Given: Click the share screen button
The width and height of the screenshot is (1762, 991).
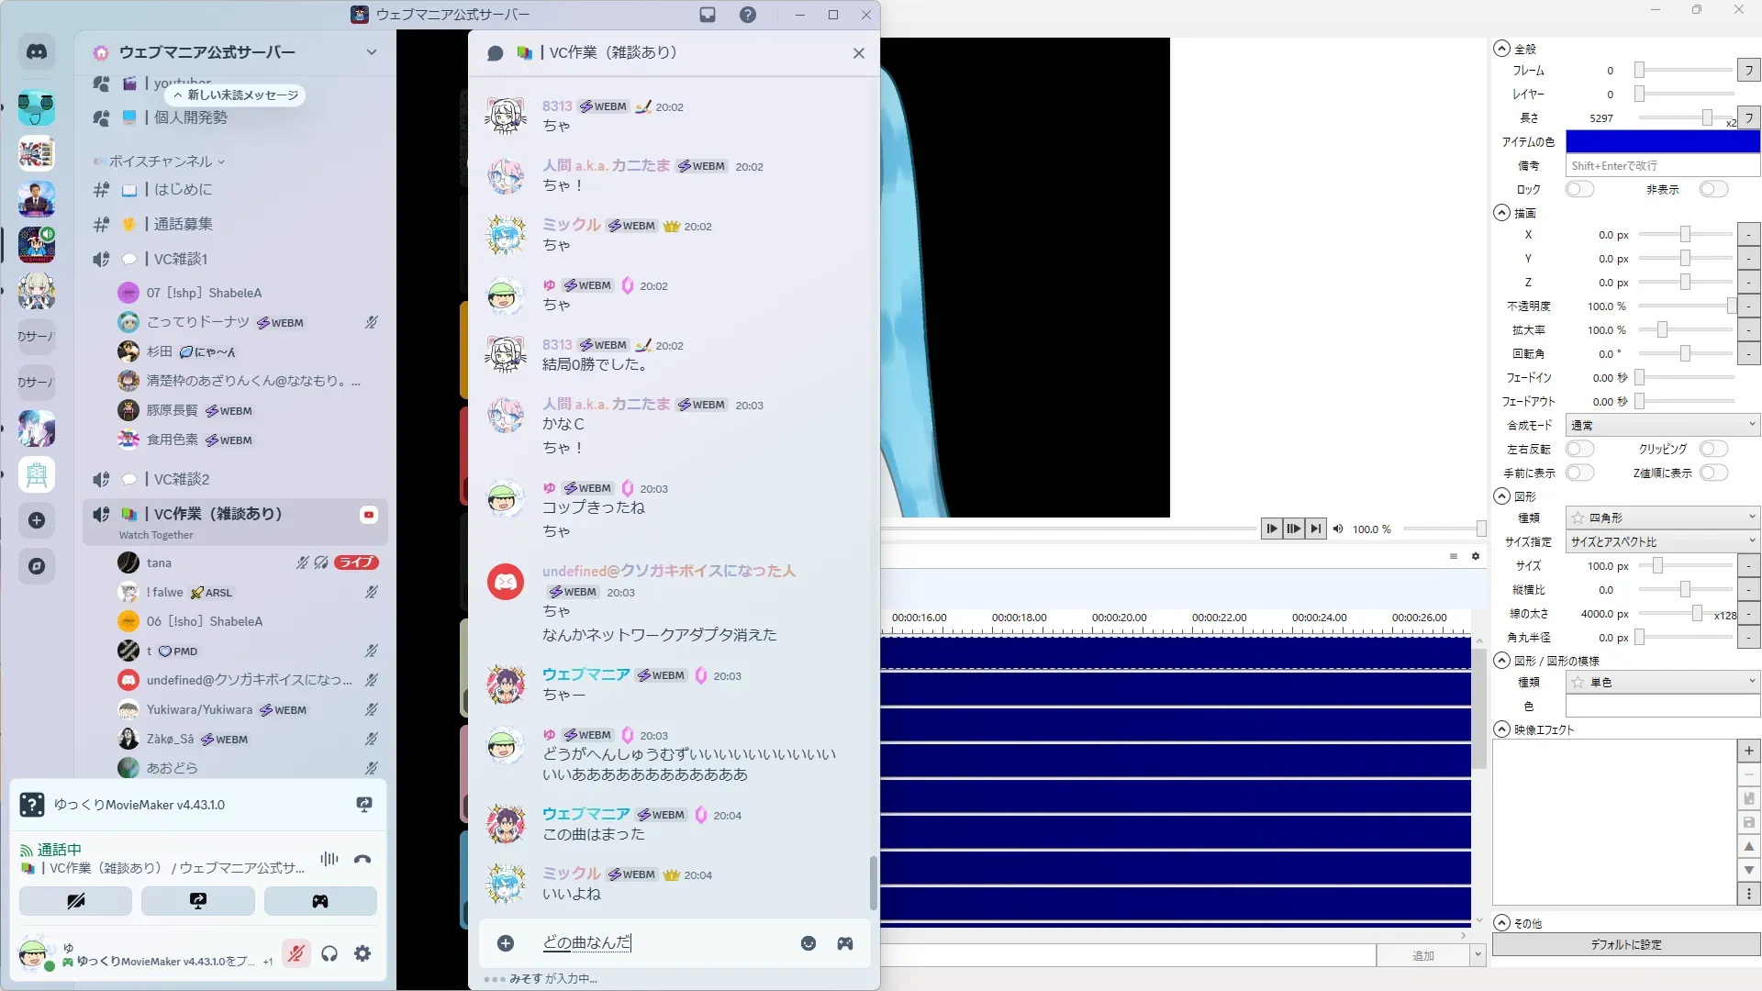Looking at the screenshot, I should click(x=198, y=901).
